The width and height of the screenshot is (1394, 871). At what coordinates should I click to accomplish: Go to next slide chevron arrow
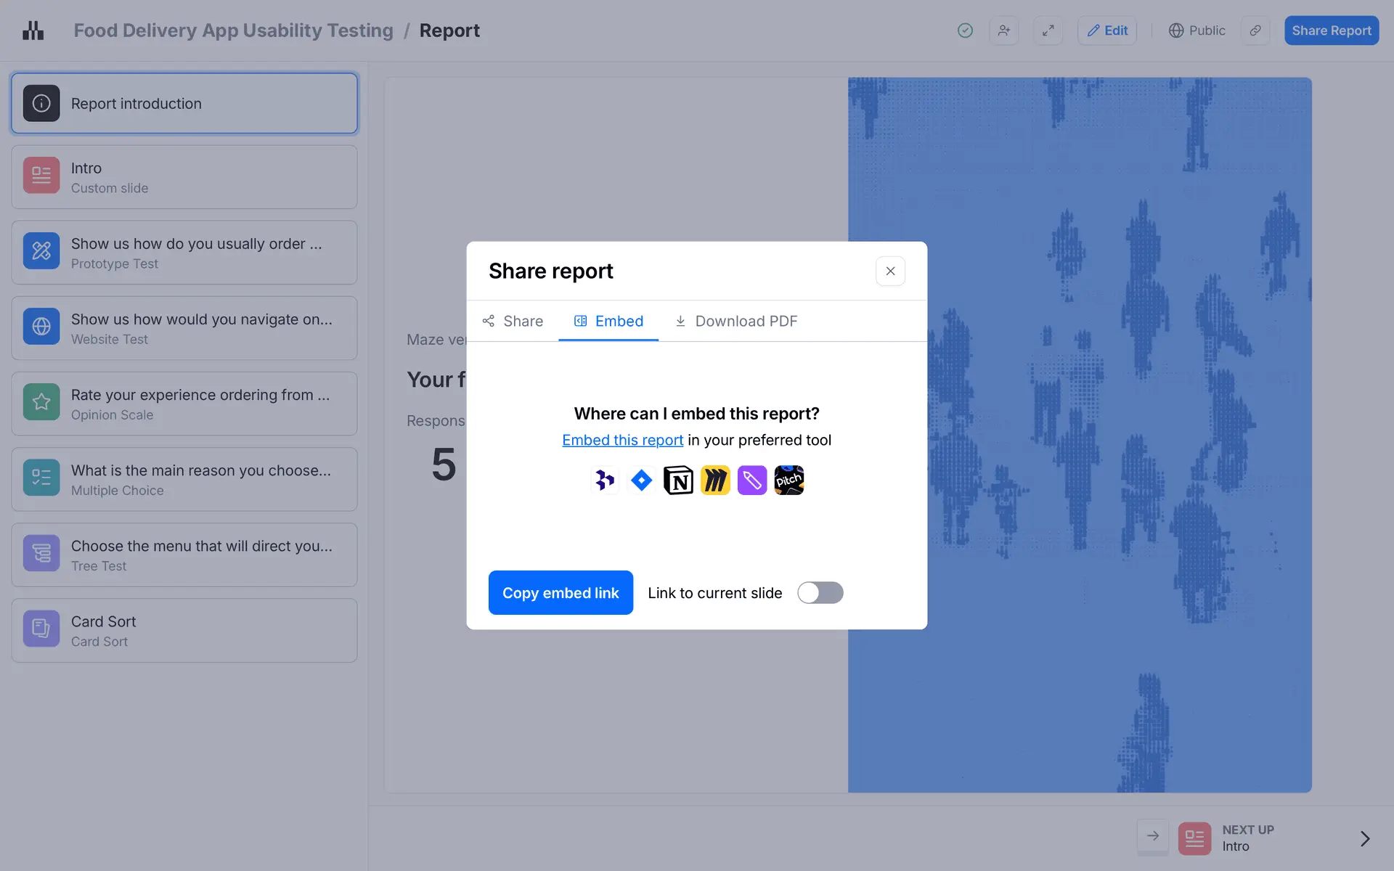(x=1364, y=838)
